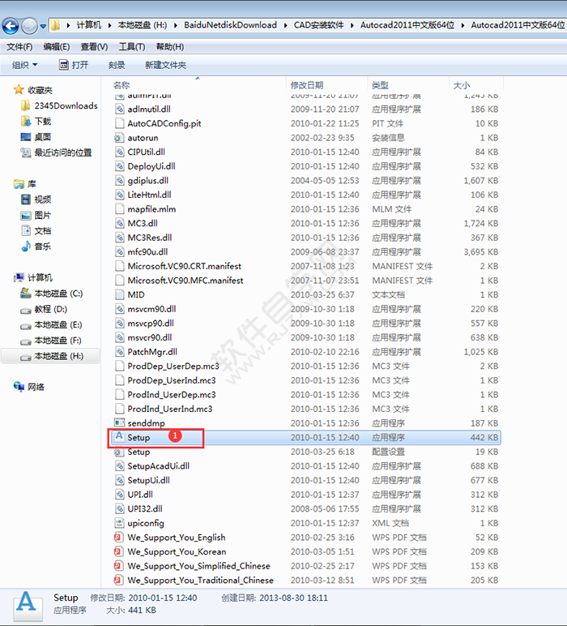Select the senddmp application icon
The image size is (567, 626).
point(119,422)
